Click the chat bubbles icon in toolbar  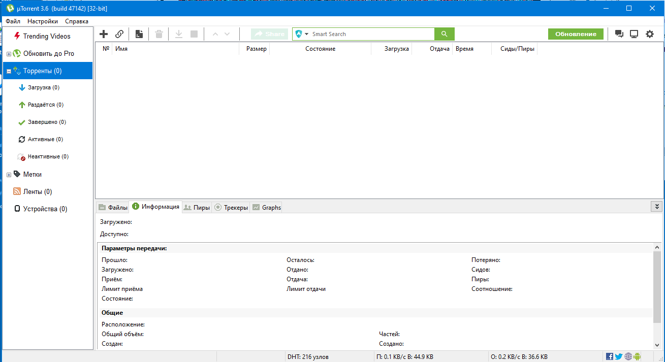coord(619,34)
